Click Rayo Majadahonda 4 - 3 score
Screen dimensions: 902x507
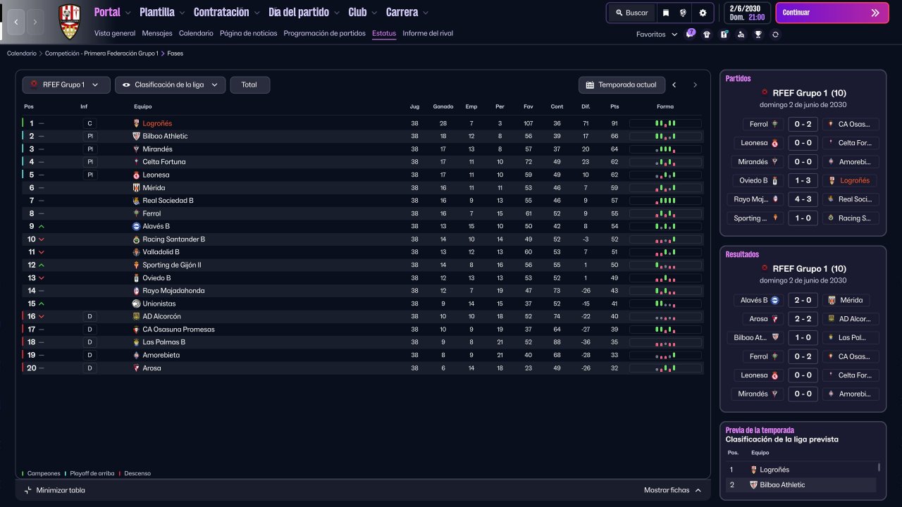(803, 199)
